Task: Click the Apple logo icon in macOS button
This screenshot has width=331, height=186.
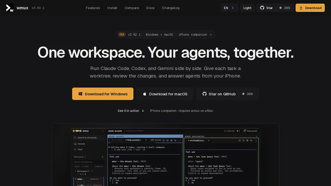Action: pyautogui.click(x=145, y=94)
